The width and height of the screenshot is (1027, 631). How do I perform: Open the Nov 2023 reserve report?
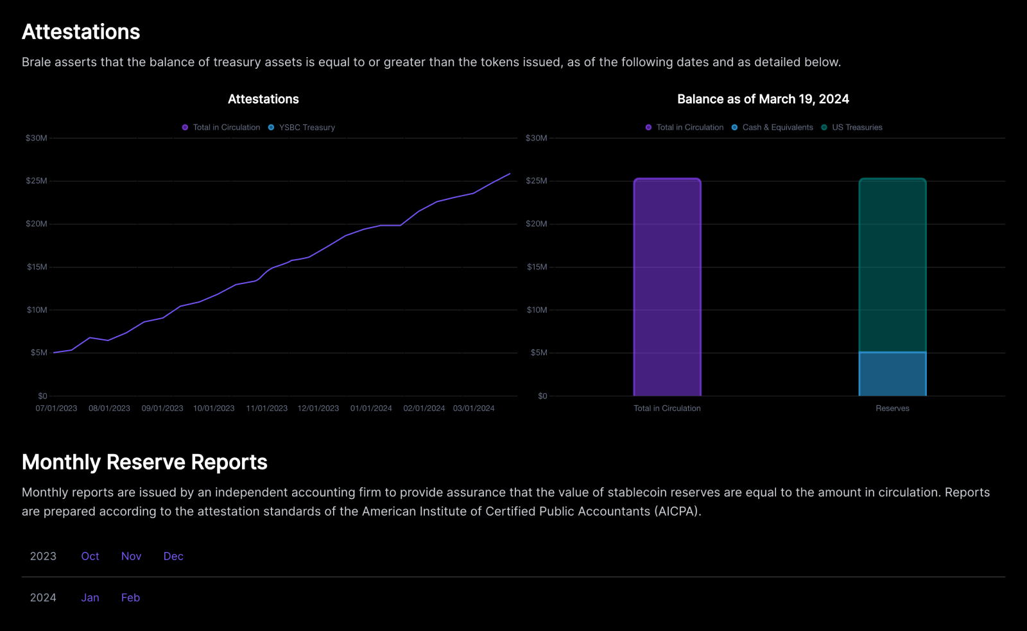[x=131, y=556]
